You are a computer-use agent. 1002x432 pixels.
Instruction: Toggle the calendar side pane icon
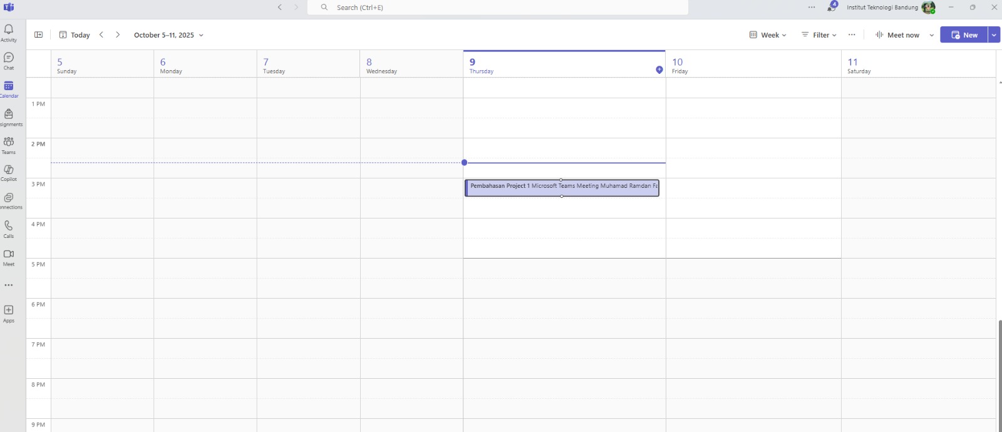tap(38, 35)
